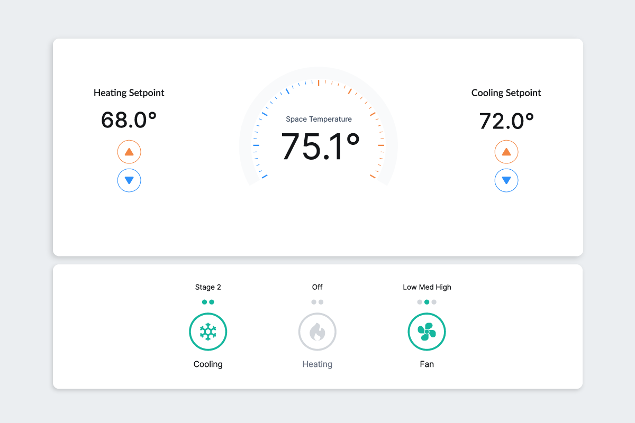Image resolution: width=635 pixels, height=423 pixels.
Task: Click the first Heating stage indicator dot
Action: point(314,302)
